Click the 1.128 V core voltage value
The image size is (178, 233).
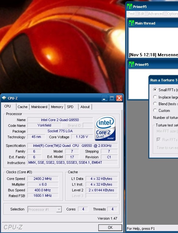coord(82,137)
